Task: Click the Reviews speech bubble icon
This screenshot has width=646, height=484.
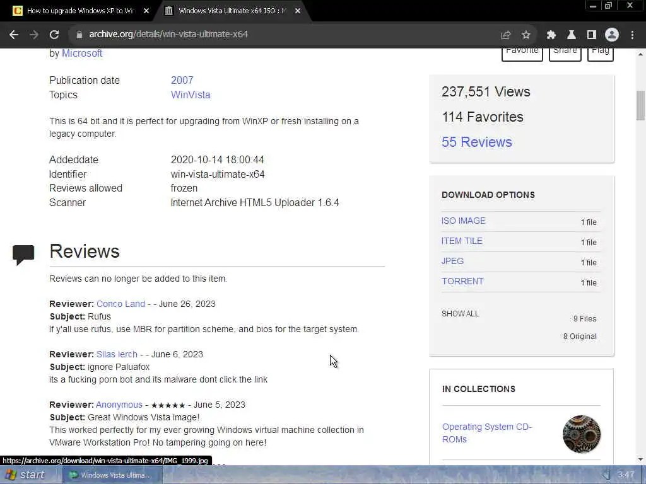Action: click(23, 255)
